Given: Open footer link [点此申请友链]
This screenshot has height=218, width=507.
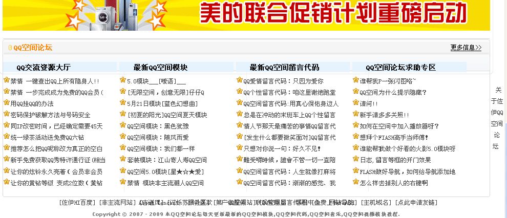Looking at the screenshot, I should 416,203.
